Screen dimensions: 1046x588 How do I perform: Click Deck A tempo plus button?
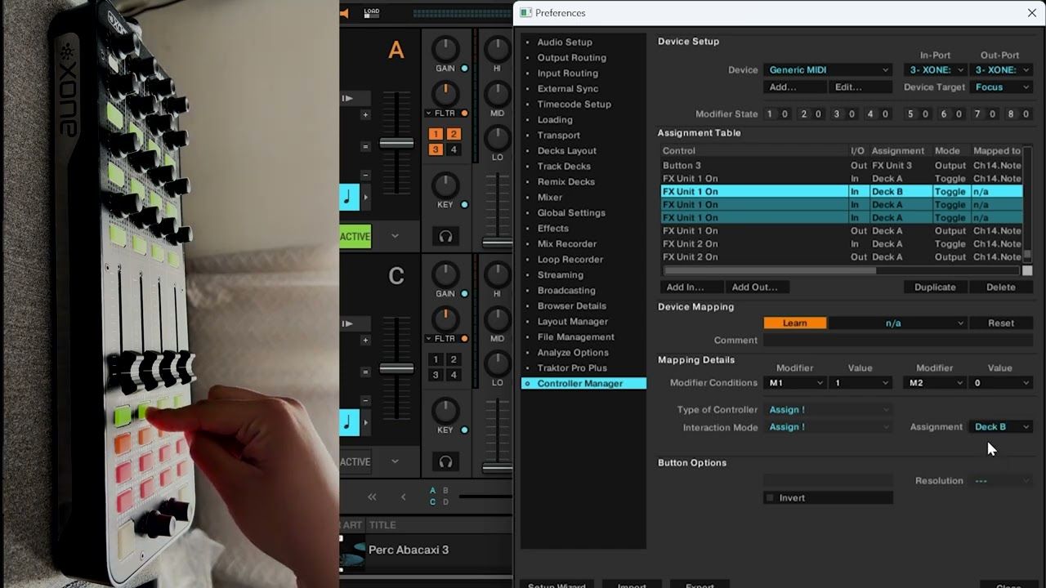[x=365, y=115]
